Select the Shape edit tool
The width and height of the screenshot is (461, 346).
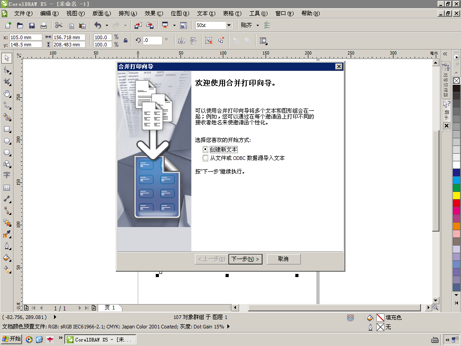7,70
